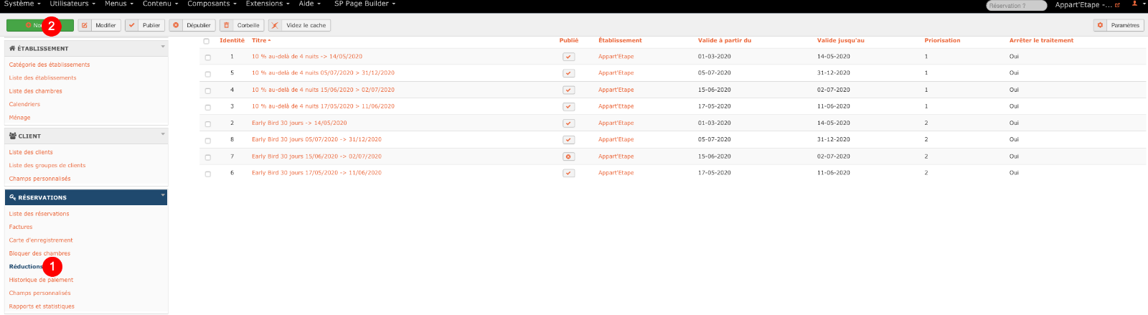Select checkbox for discount row ID 1

point(208,57)
